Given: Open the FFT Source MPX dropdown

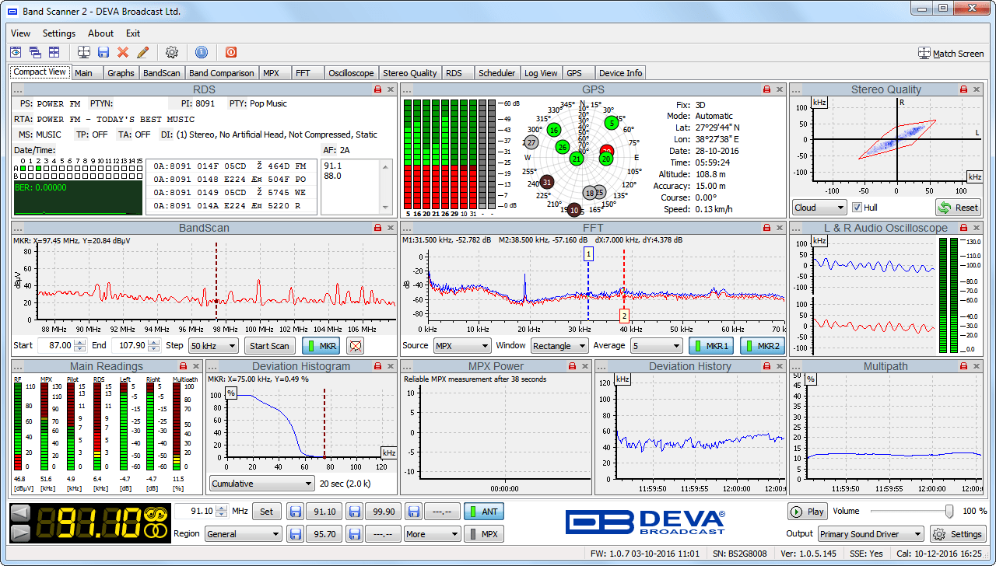Looking at the screenshot, I should [x=461, y=346].
